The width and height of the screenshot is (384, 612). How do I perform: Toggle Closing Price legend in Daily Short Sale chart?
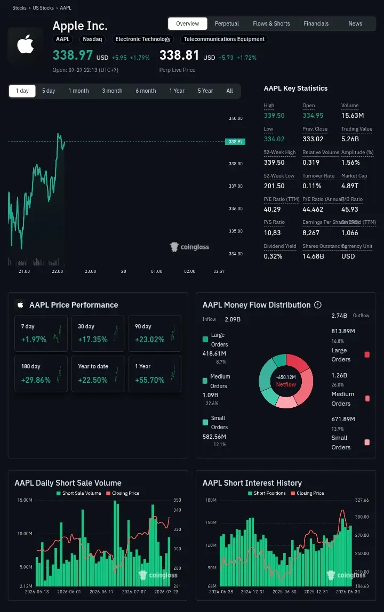[123, 493]
